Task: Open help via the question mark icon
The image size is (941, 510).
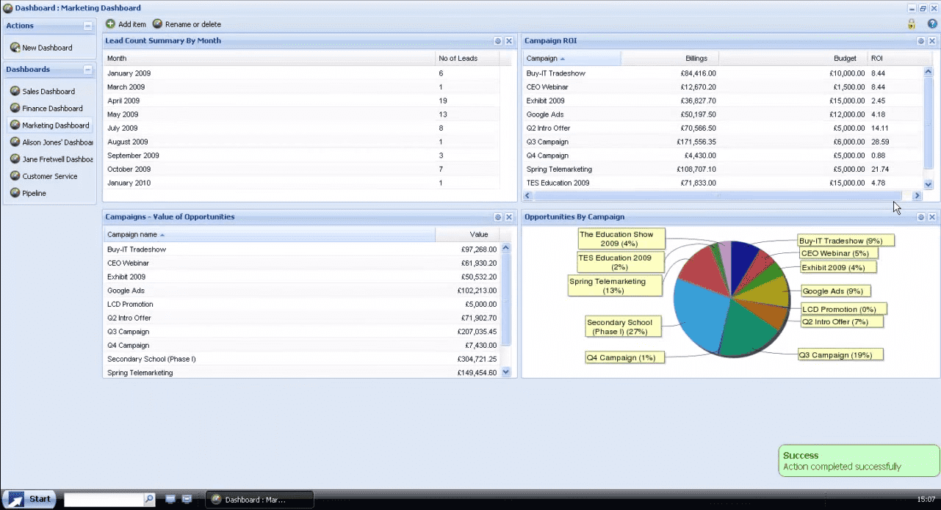Action: click(932, 24)
